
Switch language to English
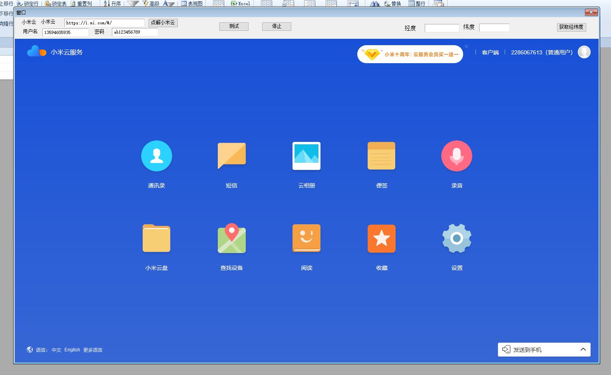(x=72, y=350)
